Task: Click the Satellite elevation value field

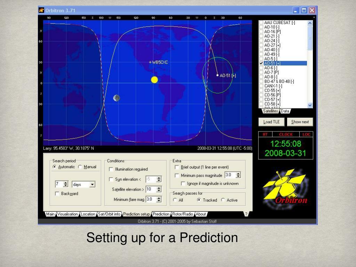Action: click(x=151, y=189)
